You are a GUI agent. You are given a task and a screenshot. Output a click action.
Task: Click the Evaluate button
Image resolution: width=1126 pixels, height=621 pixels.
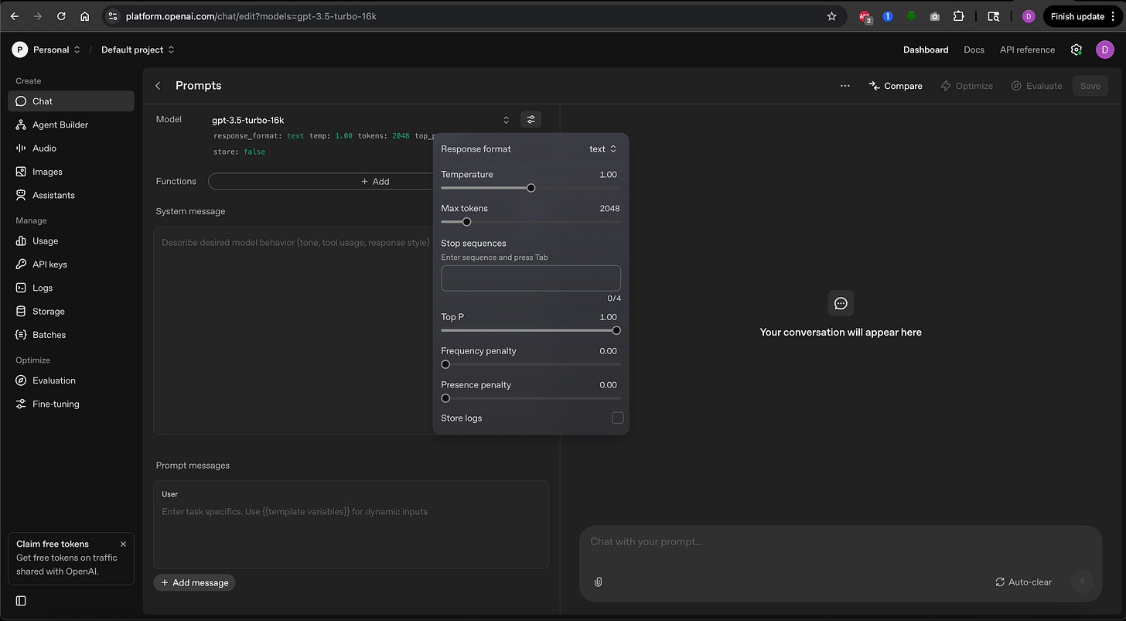pyautogui.click(x=1036, y=86)
